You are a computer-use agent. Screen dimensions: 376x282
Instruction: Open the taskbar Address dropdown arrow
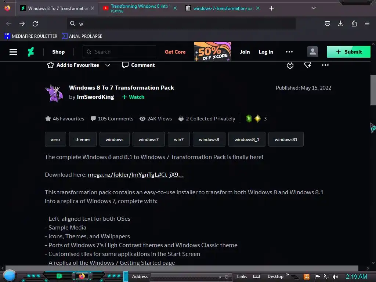(220, 277)
